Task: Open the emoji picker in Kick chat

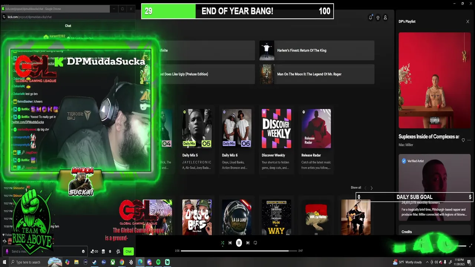Action: [83, 251]
